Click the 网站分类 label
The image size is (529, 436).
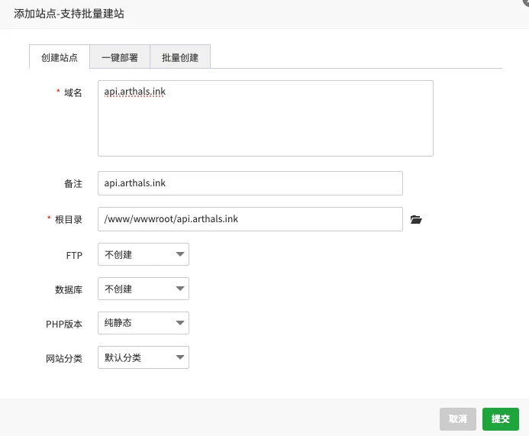click(64, 358)
